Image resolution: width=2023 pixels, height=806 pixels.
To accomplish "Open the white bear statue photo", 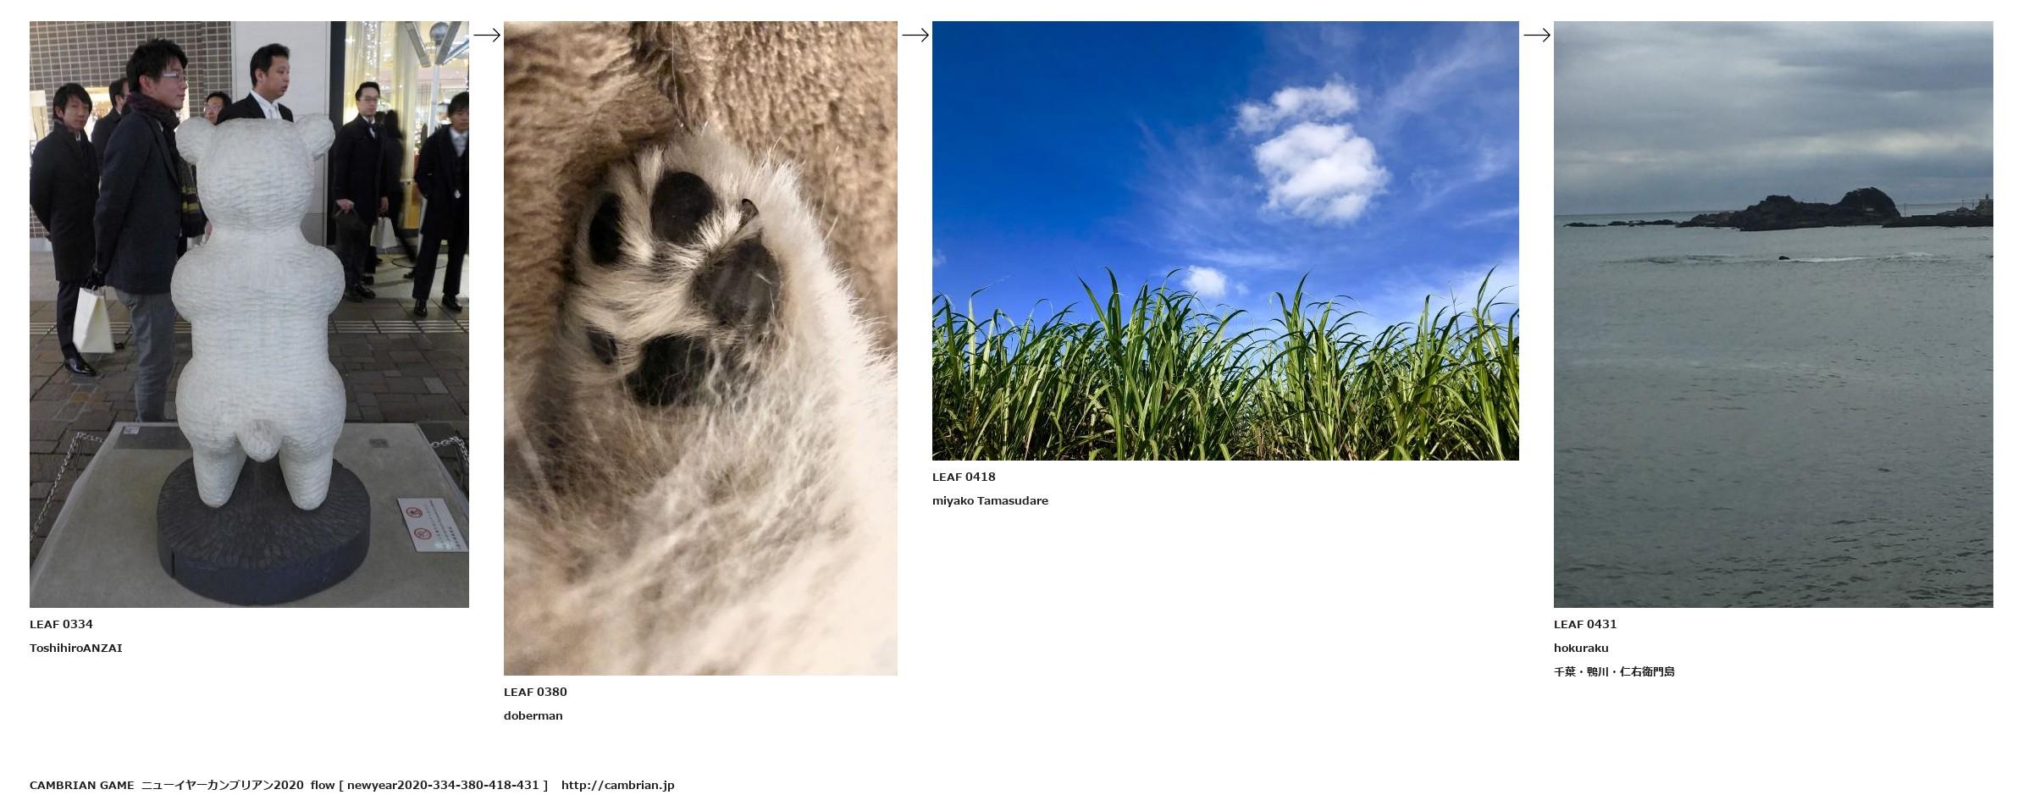I will [249, 314].
